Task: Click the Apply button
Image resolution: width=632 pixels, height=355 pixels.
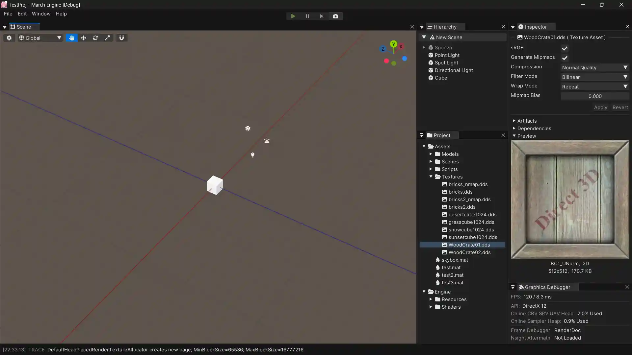Action: tap(600, 107)
